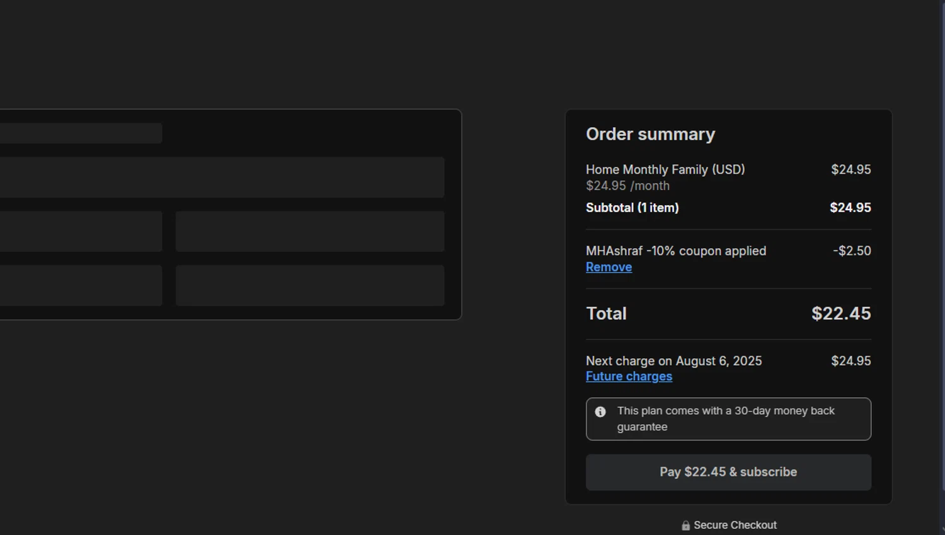Click the Secure Checkout label

coord(735,525)
